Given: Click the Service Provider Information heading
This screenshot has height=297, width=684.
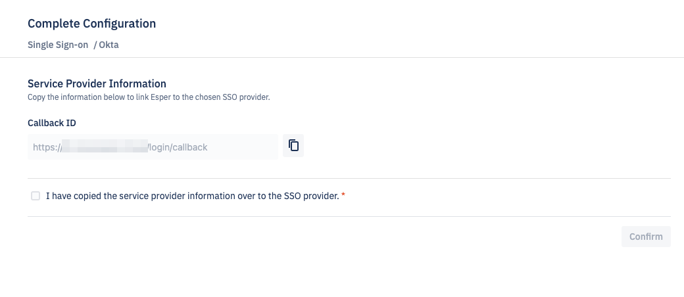Looking at the screenshot, I should (97, 83).
